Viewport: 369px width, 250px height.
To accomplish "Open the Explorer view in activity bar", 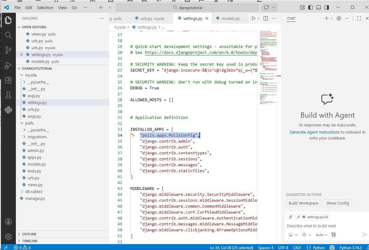I will [8, 20].
